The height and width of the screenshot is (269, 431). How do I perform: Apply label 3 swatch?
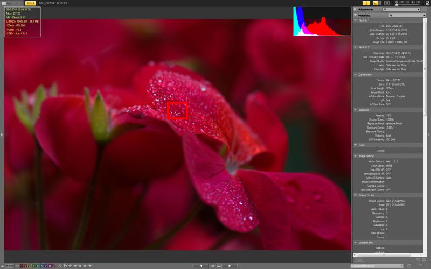point(30,266)
